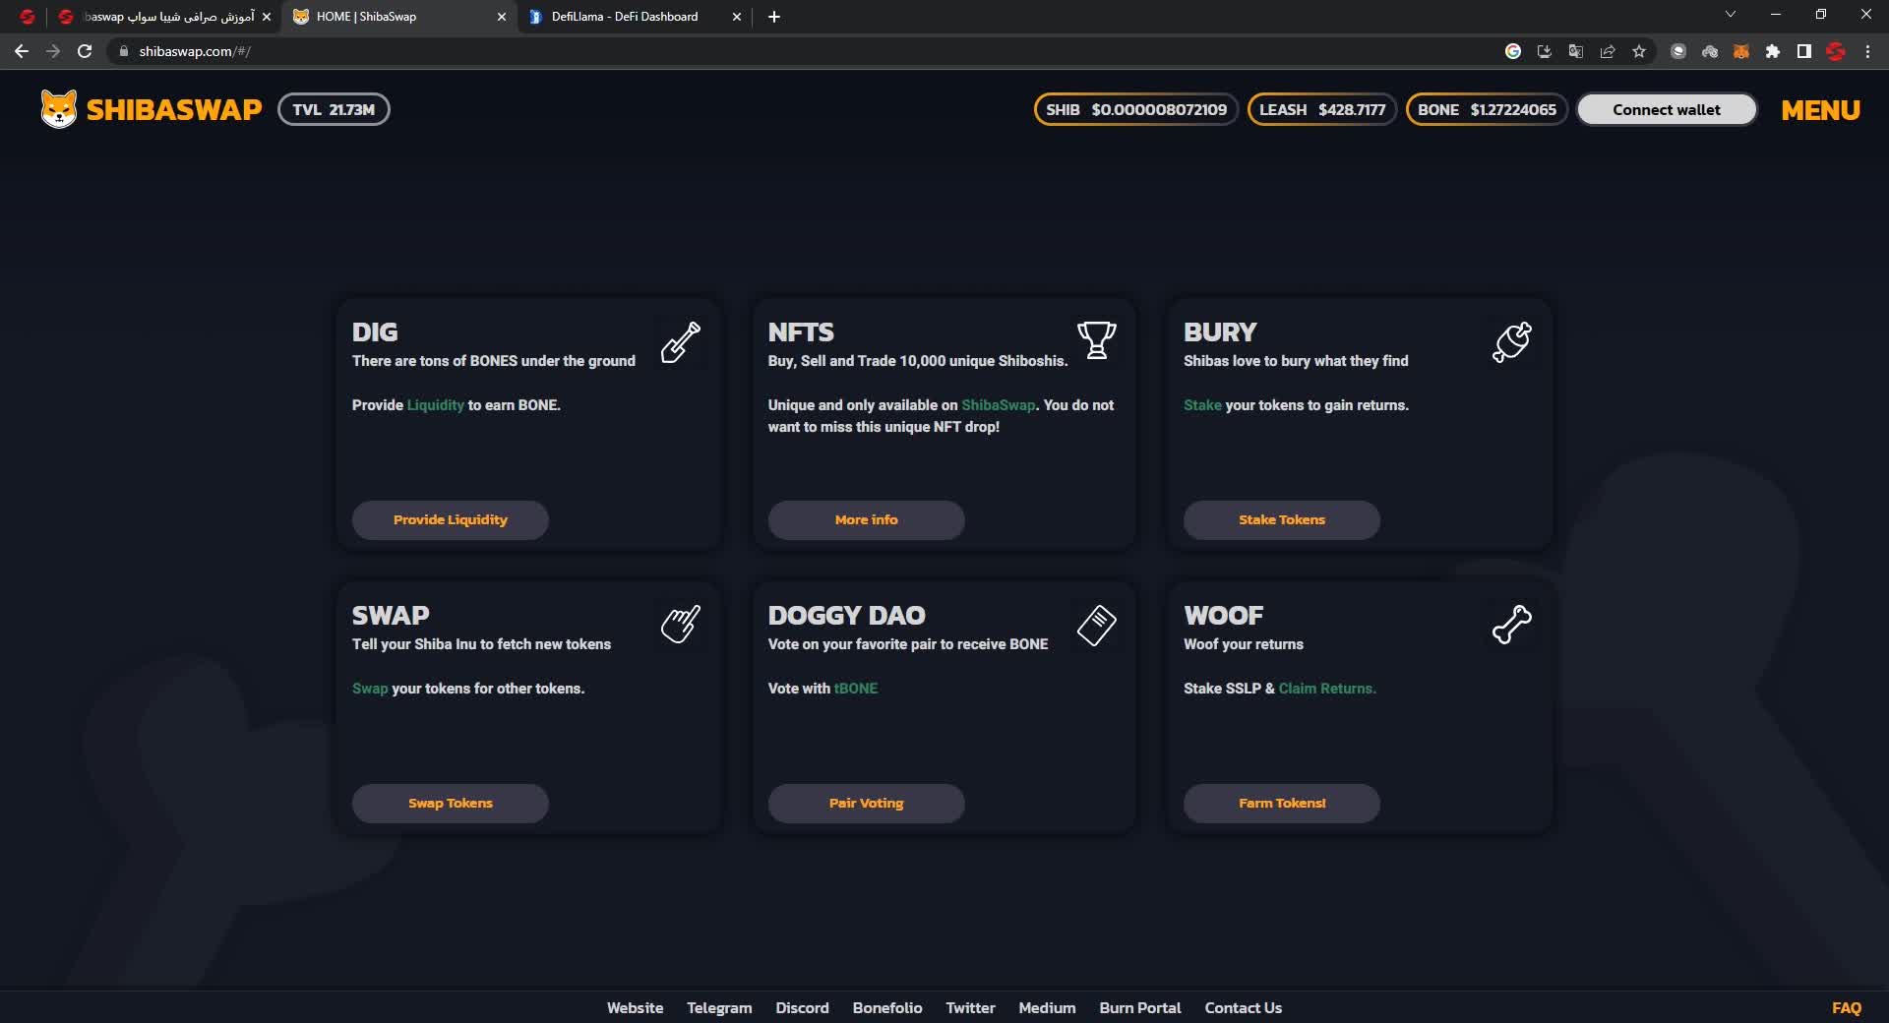The width and height of the screenshot is (1889, 1023).
Task: Click the NFTS trophy icon
Action: pyautogui.click(x=1096, y=340)
